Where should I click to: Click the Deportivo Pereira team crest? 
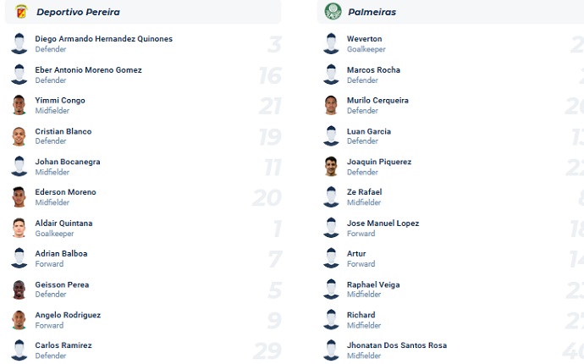tap(20, 12)
